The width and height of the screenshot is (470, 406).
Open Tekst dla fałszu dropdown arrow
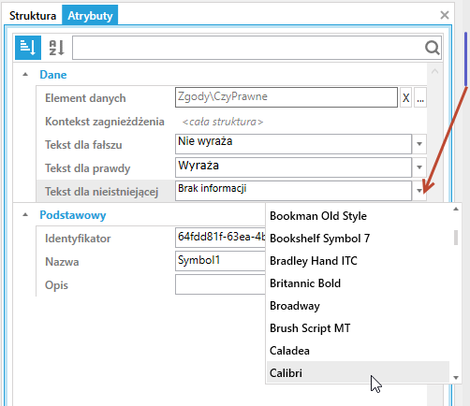419,144
